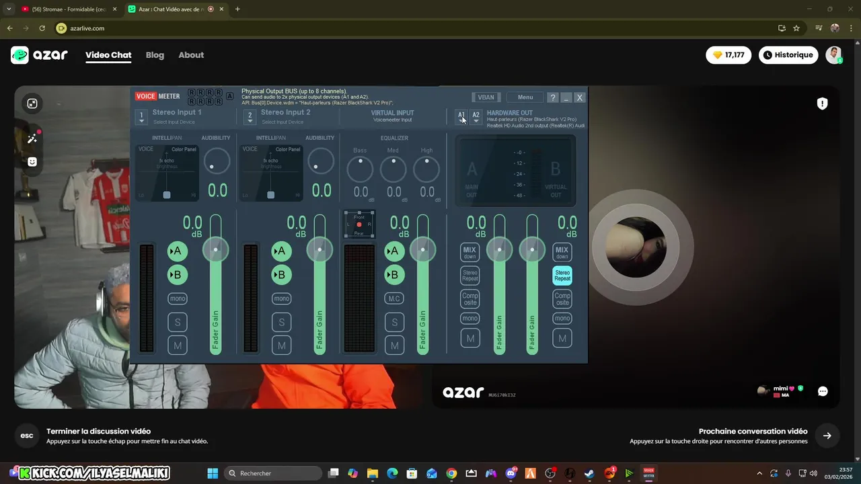This screenshot has width=861, height=484.
Task: Toggle Mix down on bus B
Action: click(562, 252)
